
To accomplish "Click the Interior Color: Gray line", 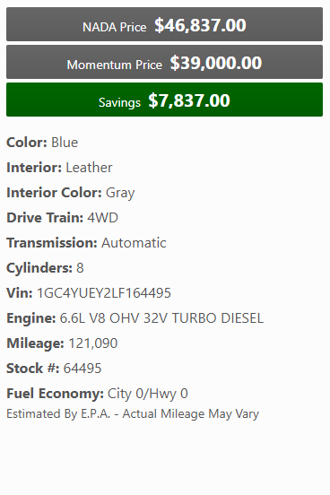I will pyautogui.click(x=71, y=193).
